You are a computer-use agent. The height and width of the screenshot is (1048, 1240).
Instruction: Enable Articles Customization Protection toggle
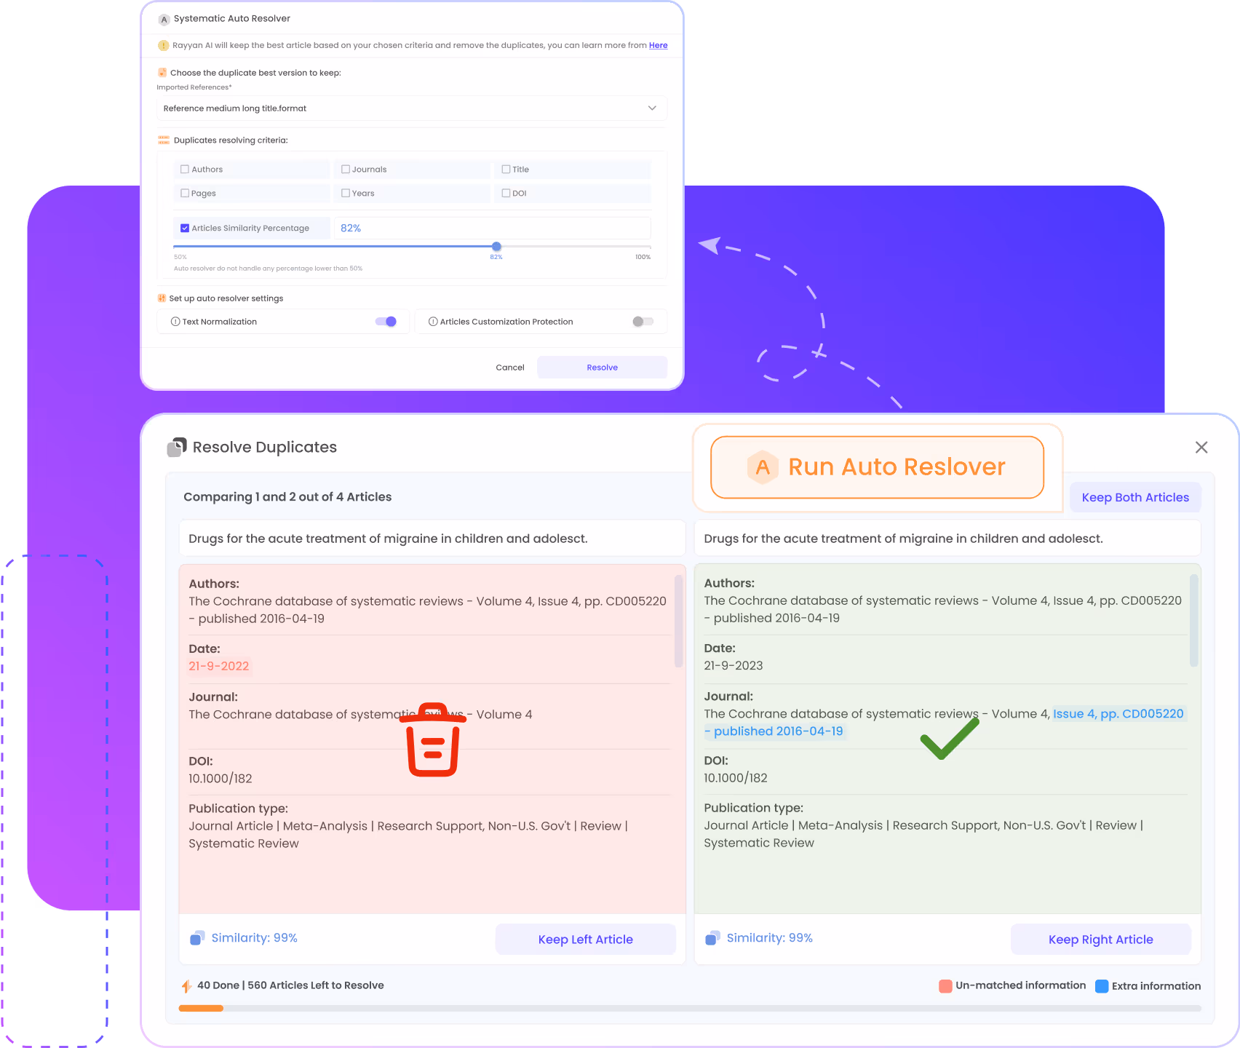pos(643,322)
